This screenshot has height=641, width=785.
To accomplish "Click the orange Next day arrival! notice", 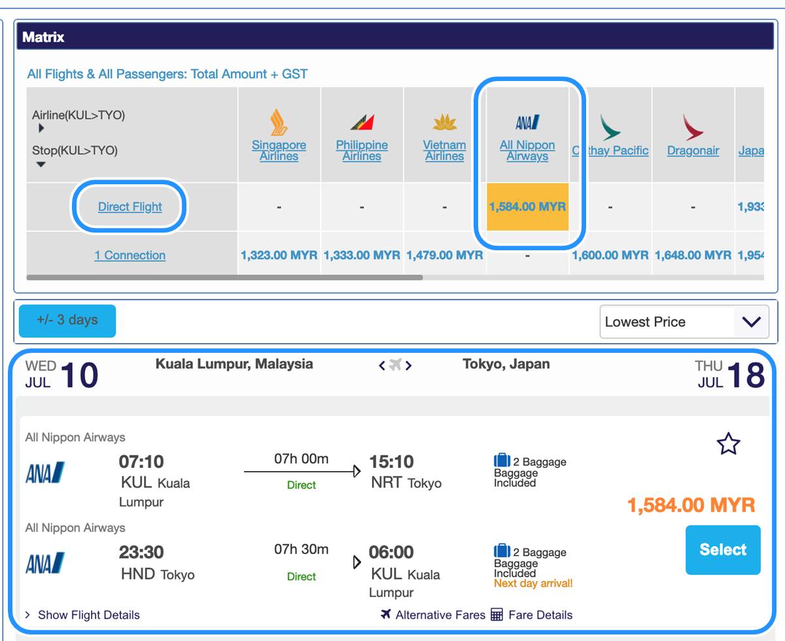I will pos(533,583).
